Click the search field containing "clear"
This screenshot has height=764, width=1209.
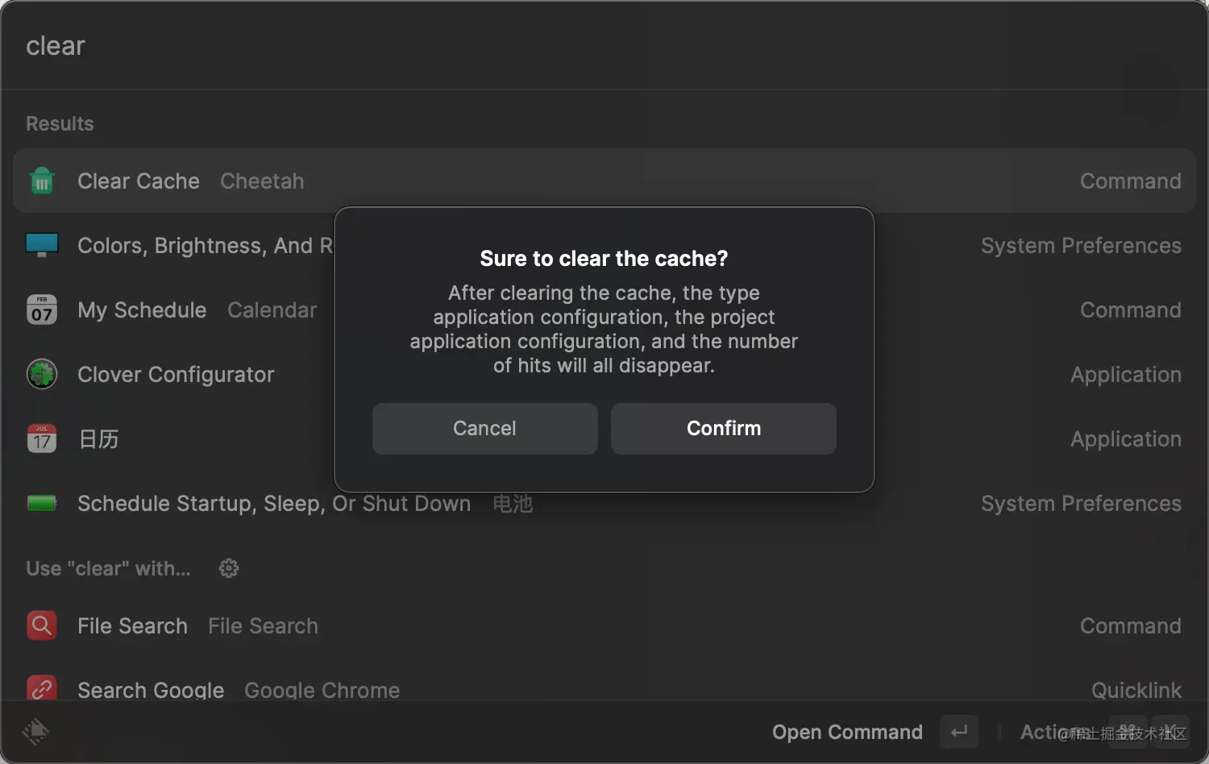(564, 46)
